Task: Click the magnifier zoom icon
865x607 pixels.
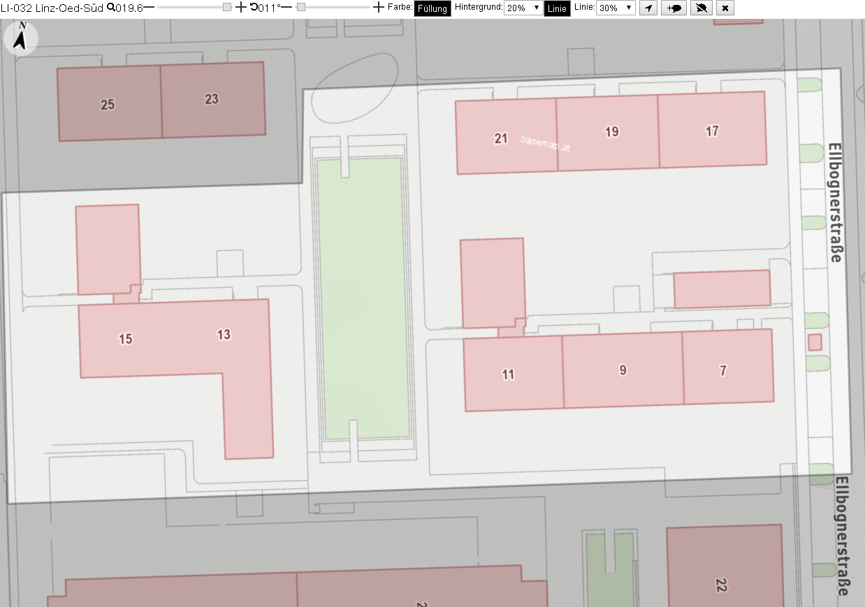Action: pos(110,7)
